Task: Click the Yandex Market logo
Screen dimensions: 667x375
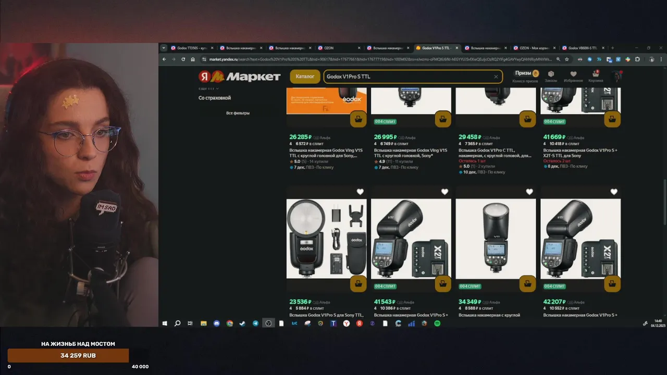Action: (x=240, y=77)
